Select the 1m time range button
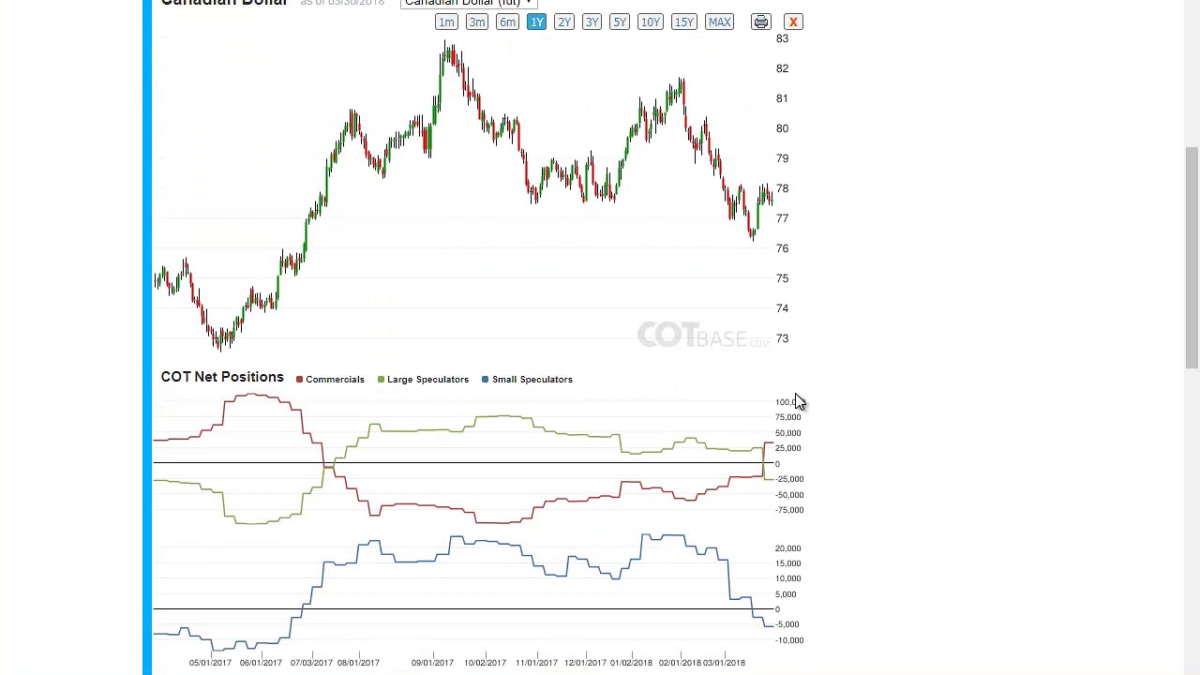 446,22
